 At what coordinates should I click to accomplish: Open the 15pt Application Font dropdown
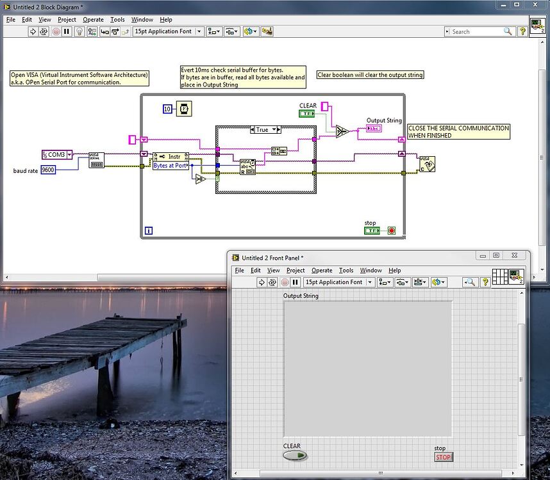(x=201, y=31)
